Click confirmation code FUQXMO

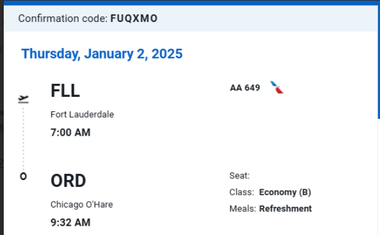[134, 18]
